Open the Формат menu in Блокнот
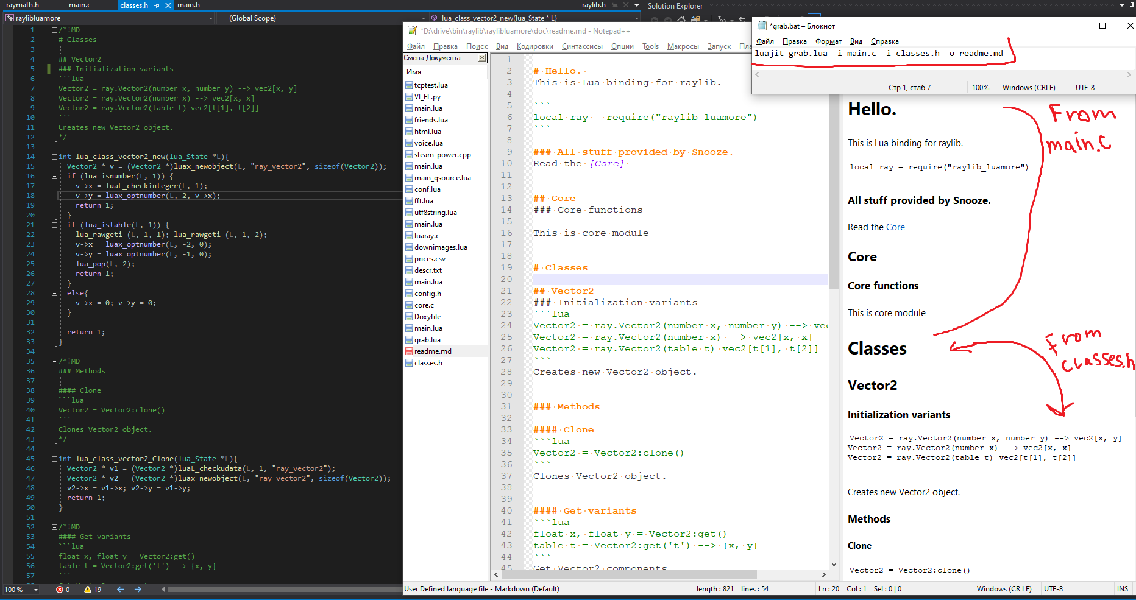This screenshot has width=1136, height=600. [828, 41]
